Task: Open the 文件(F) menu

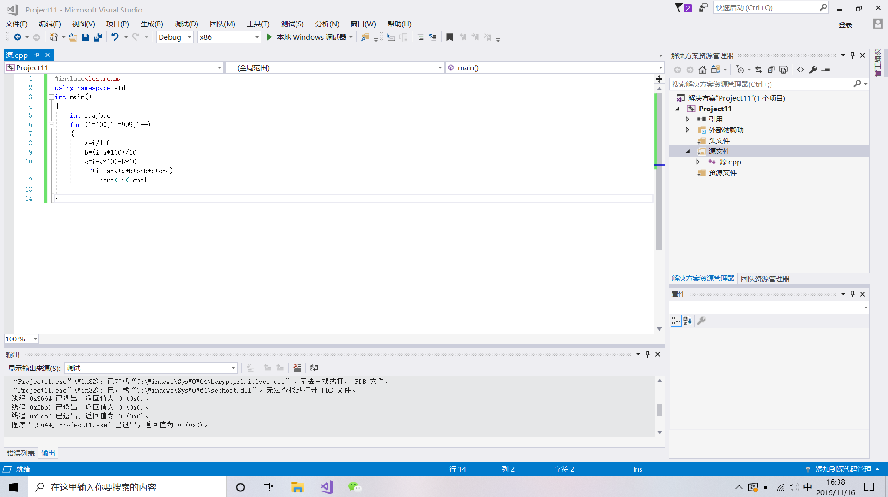Action: tap(17, 24)
